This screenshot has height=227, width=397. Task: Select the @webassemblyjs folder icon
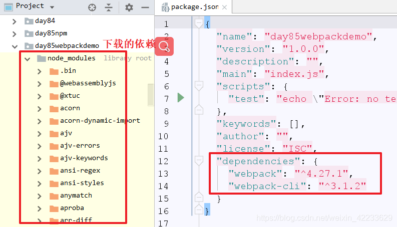coord(54,84)
